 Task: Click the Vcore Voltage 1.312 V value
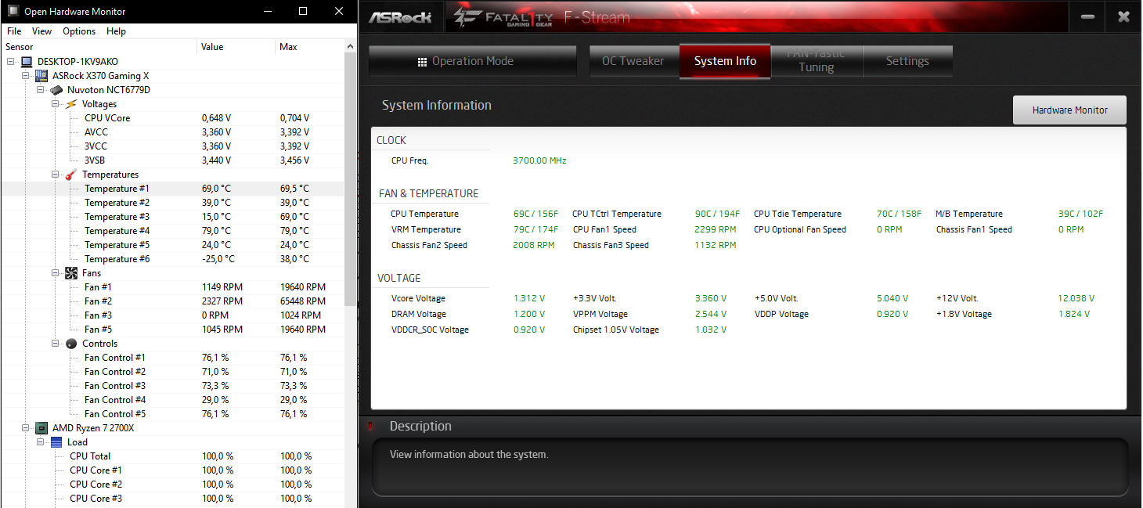(529, 298)
